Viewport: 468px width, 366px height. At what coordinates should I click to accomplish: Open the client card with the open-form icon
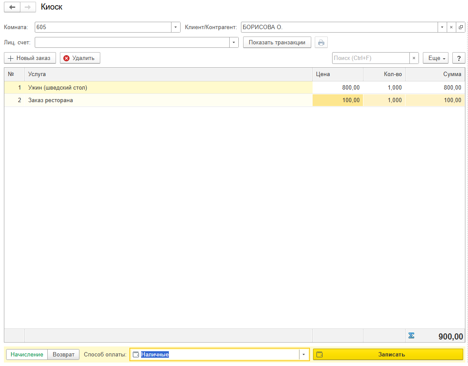[x=461, y=27]
